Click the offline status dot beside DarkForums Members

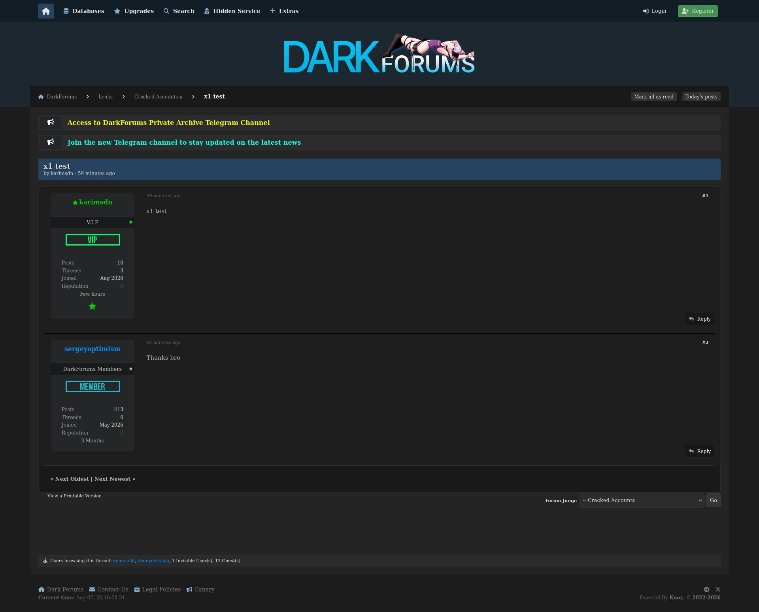tap(131, 369)
